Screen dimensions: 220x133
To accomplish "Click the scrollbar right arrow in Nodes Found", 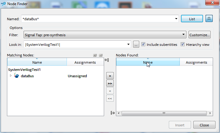I will (x=210, y=113).
